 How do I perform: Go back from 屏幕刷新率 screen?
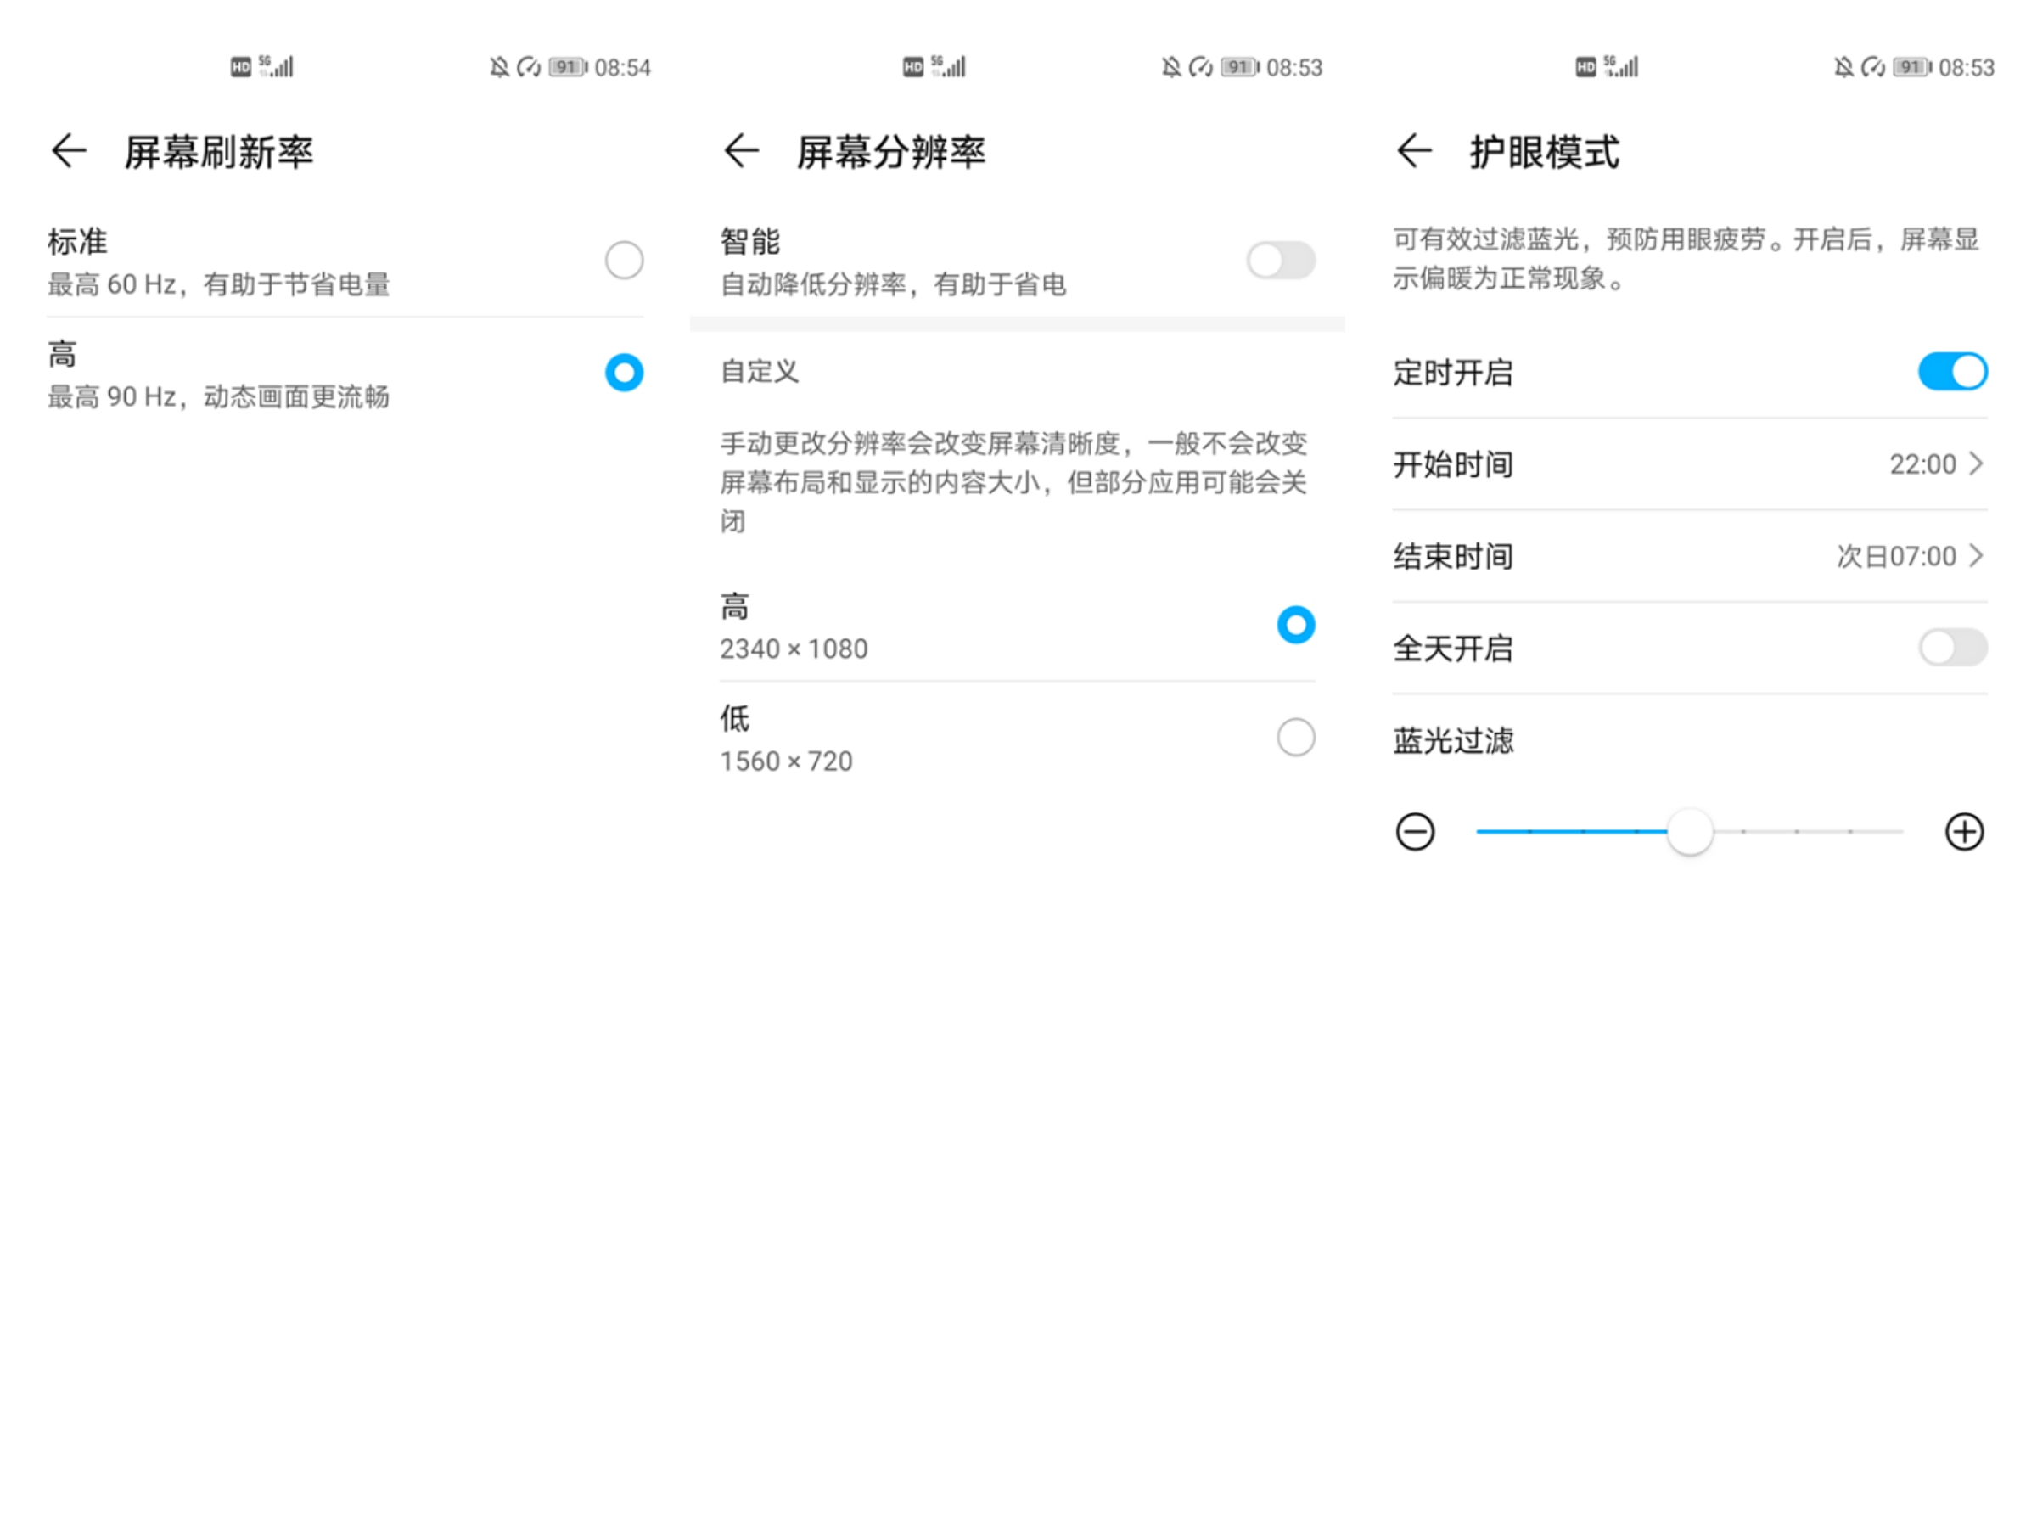pos(69,151)
